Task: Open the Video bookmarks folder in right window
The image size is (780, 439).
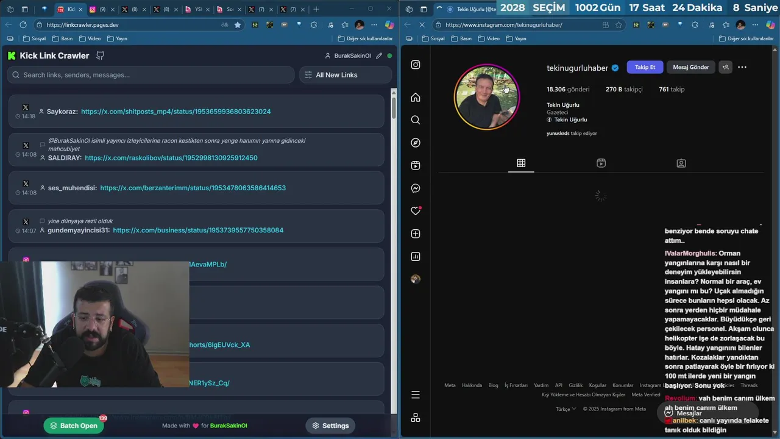Action: pyautogui.click(x=489, y=38)
